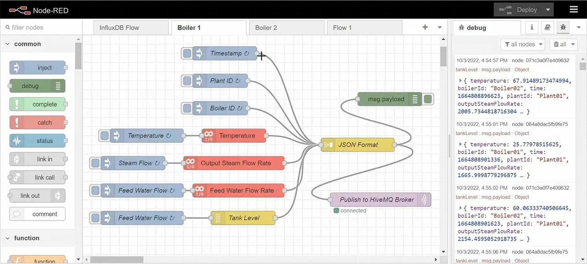587x264 pixels.
Task: Add a new flow with plus icon
Action: coord(425,27)
